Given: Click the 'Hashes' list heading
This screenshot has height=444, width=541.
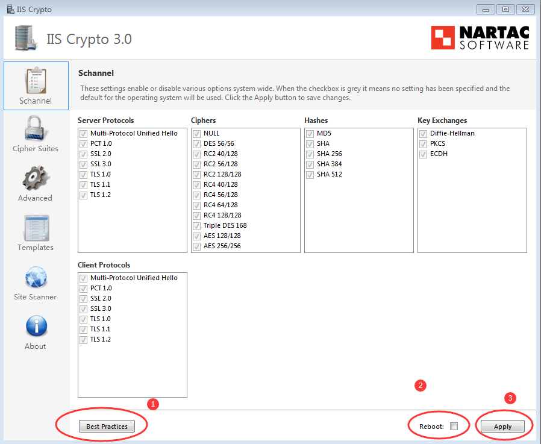Looking at the screenshot, I should [316, 120].
